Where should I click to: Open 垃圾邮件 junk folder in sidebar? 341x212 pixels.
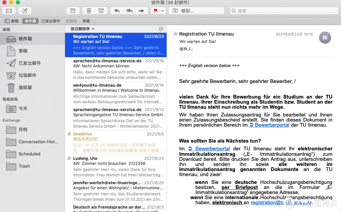click(33, 75)
